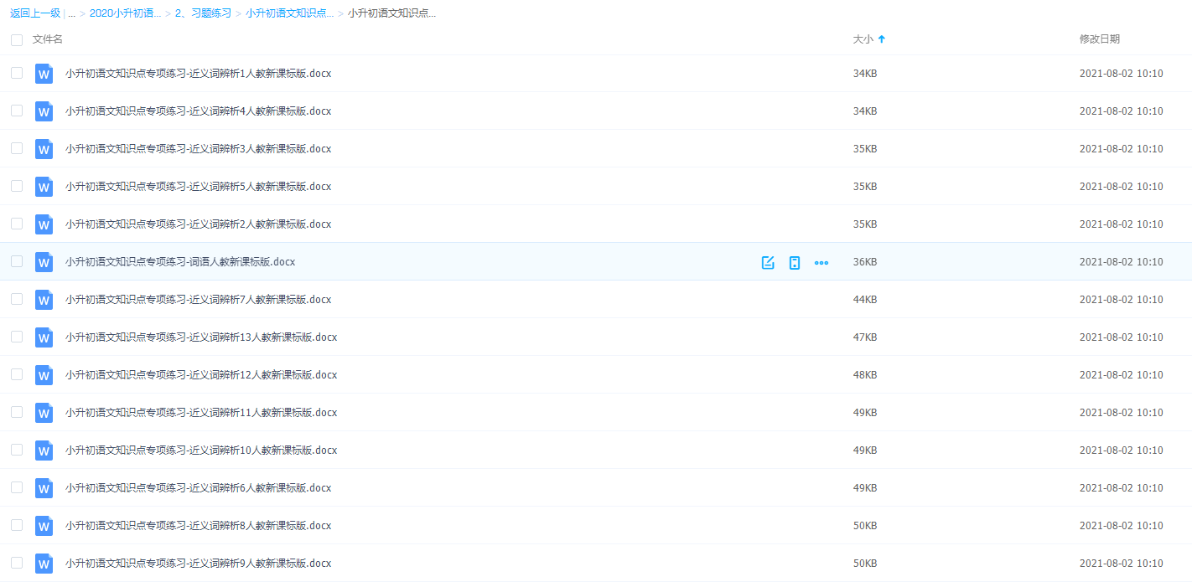Check the box for 近义词辨析4人教新课标版.docx
The image size is (1192, 587).
[17, 111]
